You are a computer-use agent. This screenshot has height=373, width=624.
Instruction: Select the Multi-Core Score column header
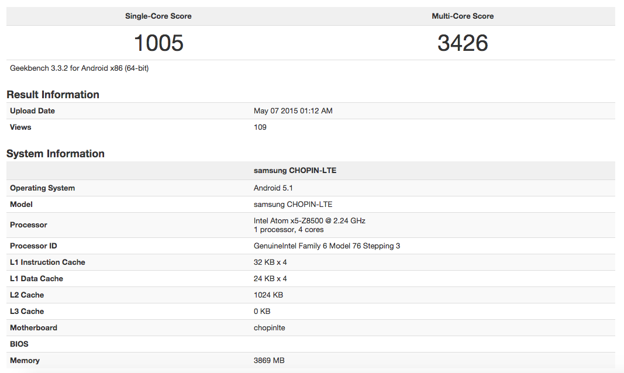[x=463, y=16]
